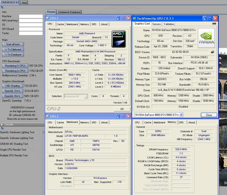227x195 pixels.
Task: Open the Processor #1 selection dropdown
Action: click(x=76, y=96)
